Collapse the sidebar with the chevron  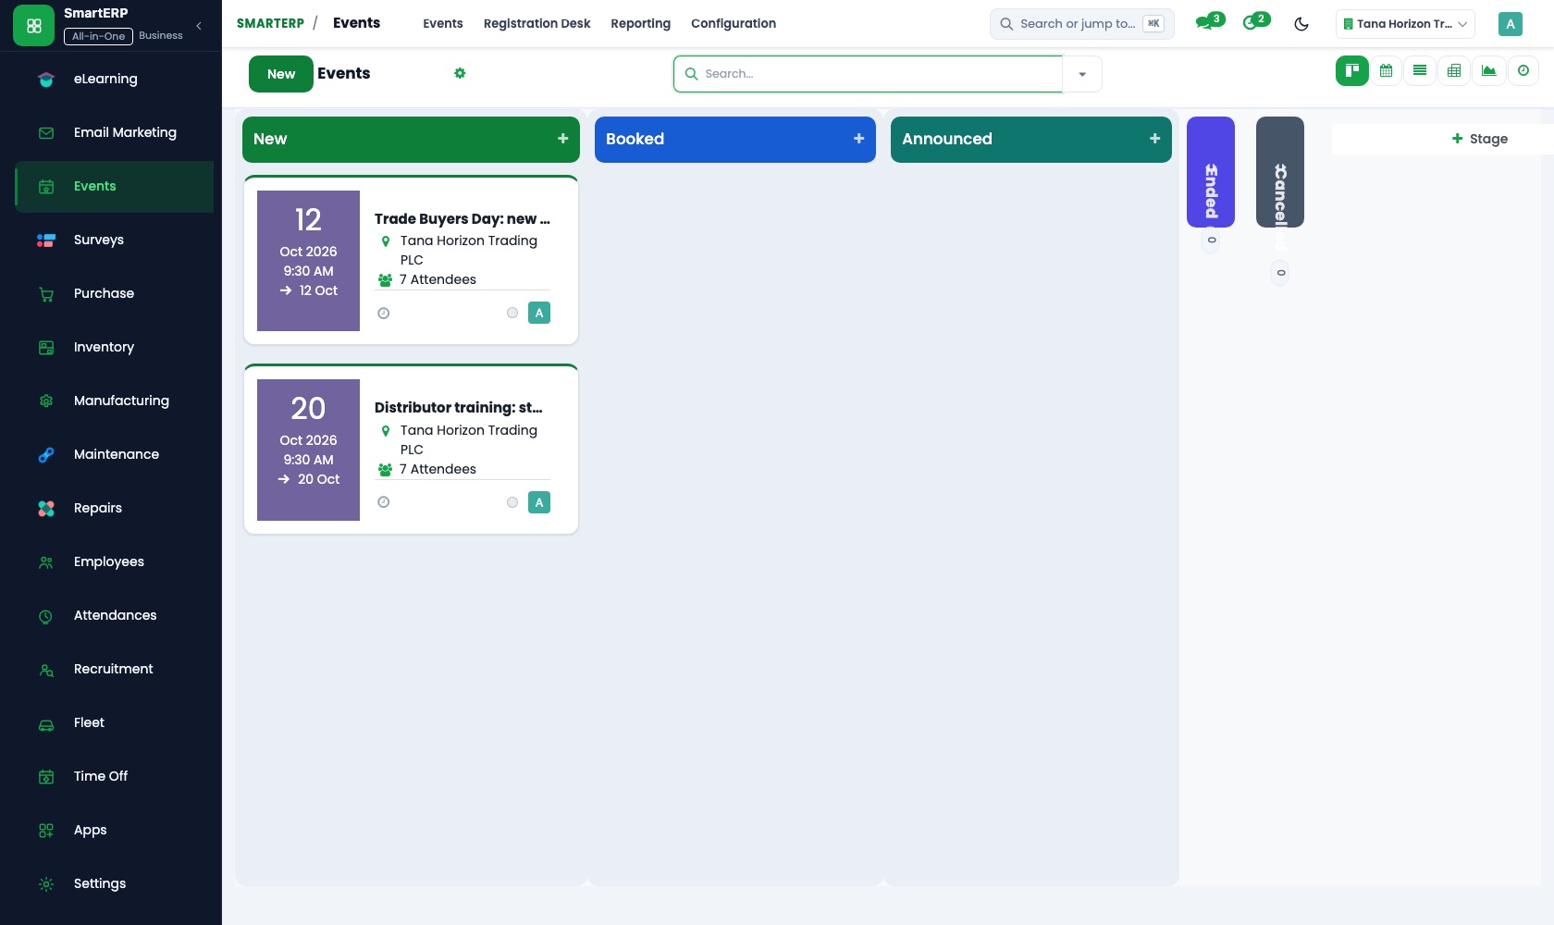(x=199, y=26)
